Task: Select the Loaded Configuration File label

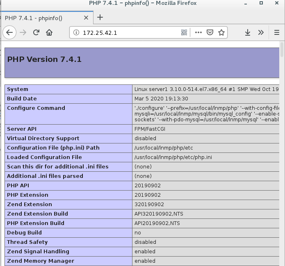Action: point(44,157)
